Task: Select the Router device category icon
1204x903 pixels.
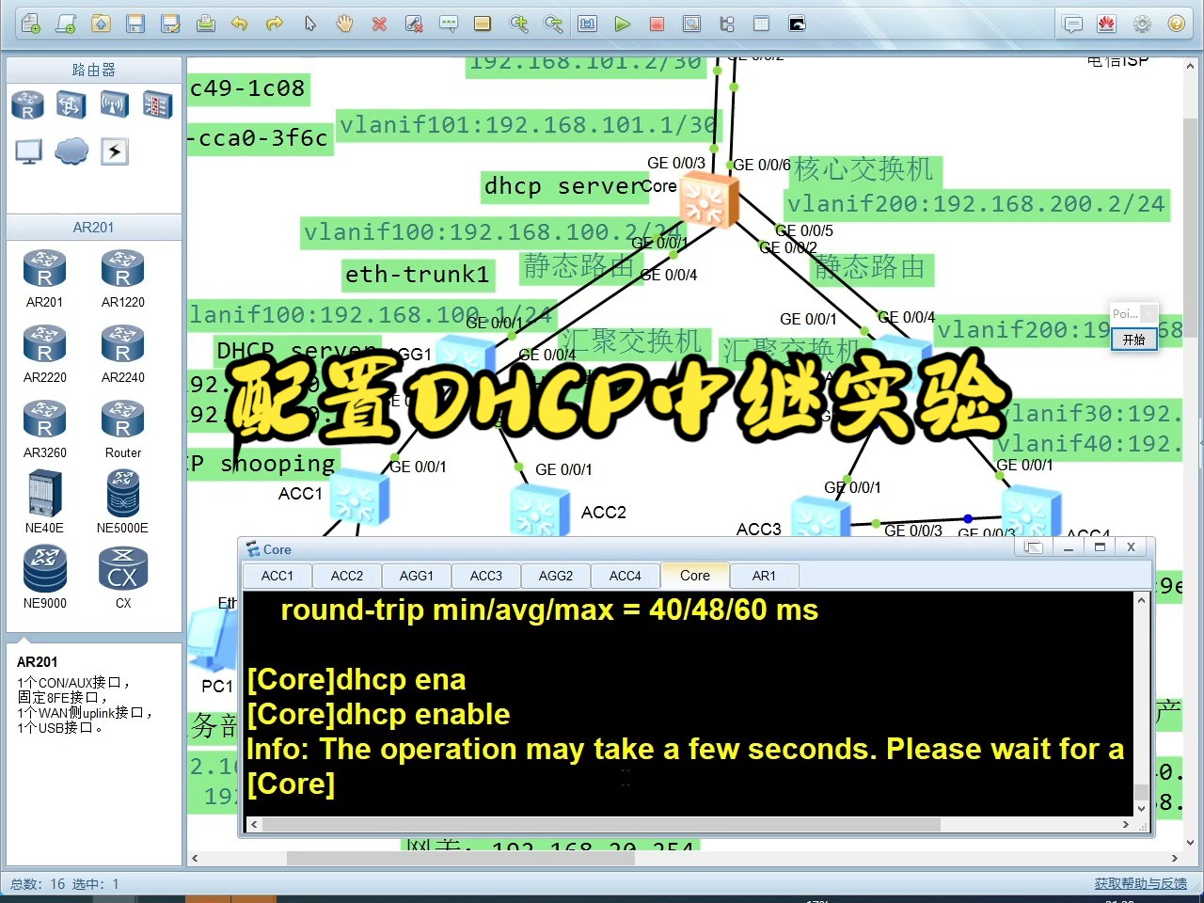Action: [28, 104]
